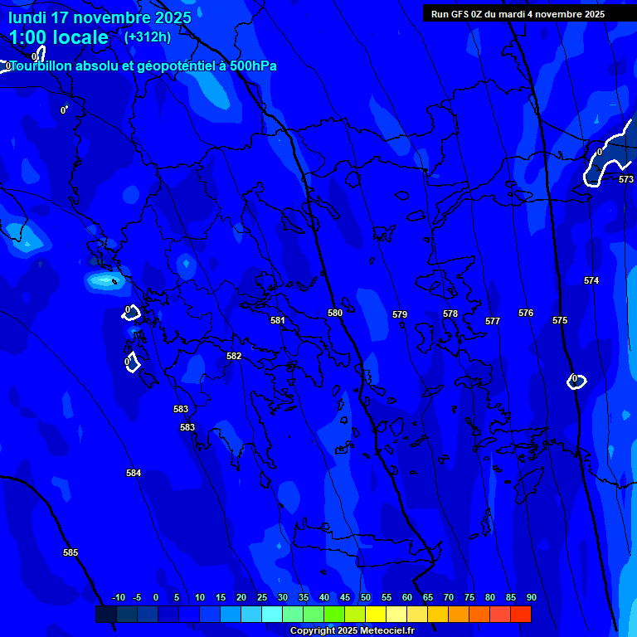Click the bright green legend swatch at 40
Image resolution: width=637 pixels, height=637 pixels.
click(314, 615)
